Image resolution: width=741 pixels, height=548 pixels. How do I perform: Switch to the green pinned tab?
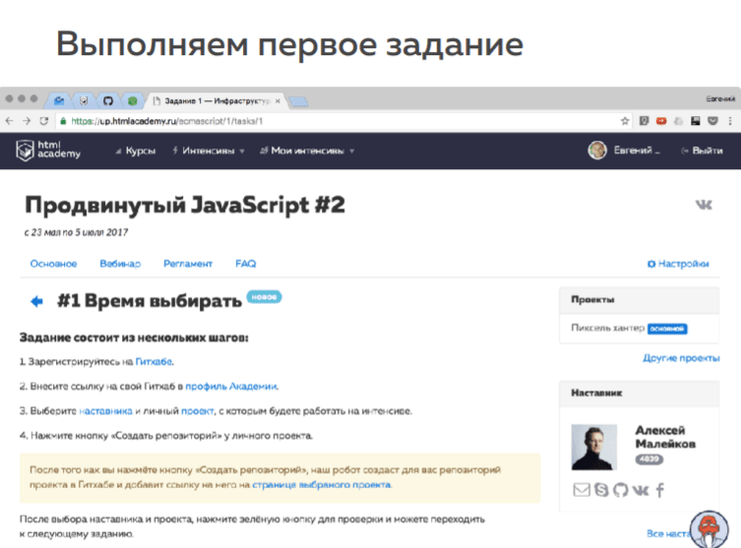[132, 100]
